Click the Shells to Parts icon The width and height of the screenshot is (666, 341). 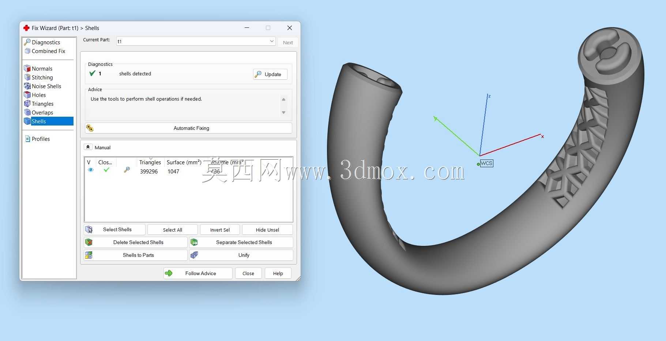pyautogui.click(x=89, y=255)
